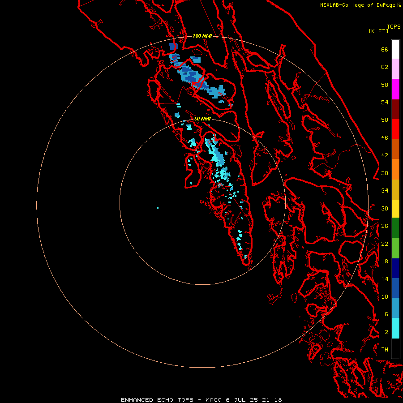
Task: Click the KACG radar site identifier
Action: click(x=214, y=400)
